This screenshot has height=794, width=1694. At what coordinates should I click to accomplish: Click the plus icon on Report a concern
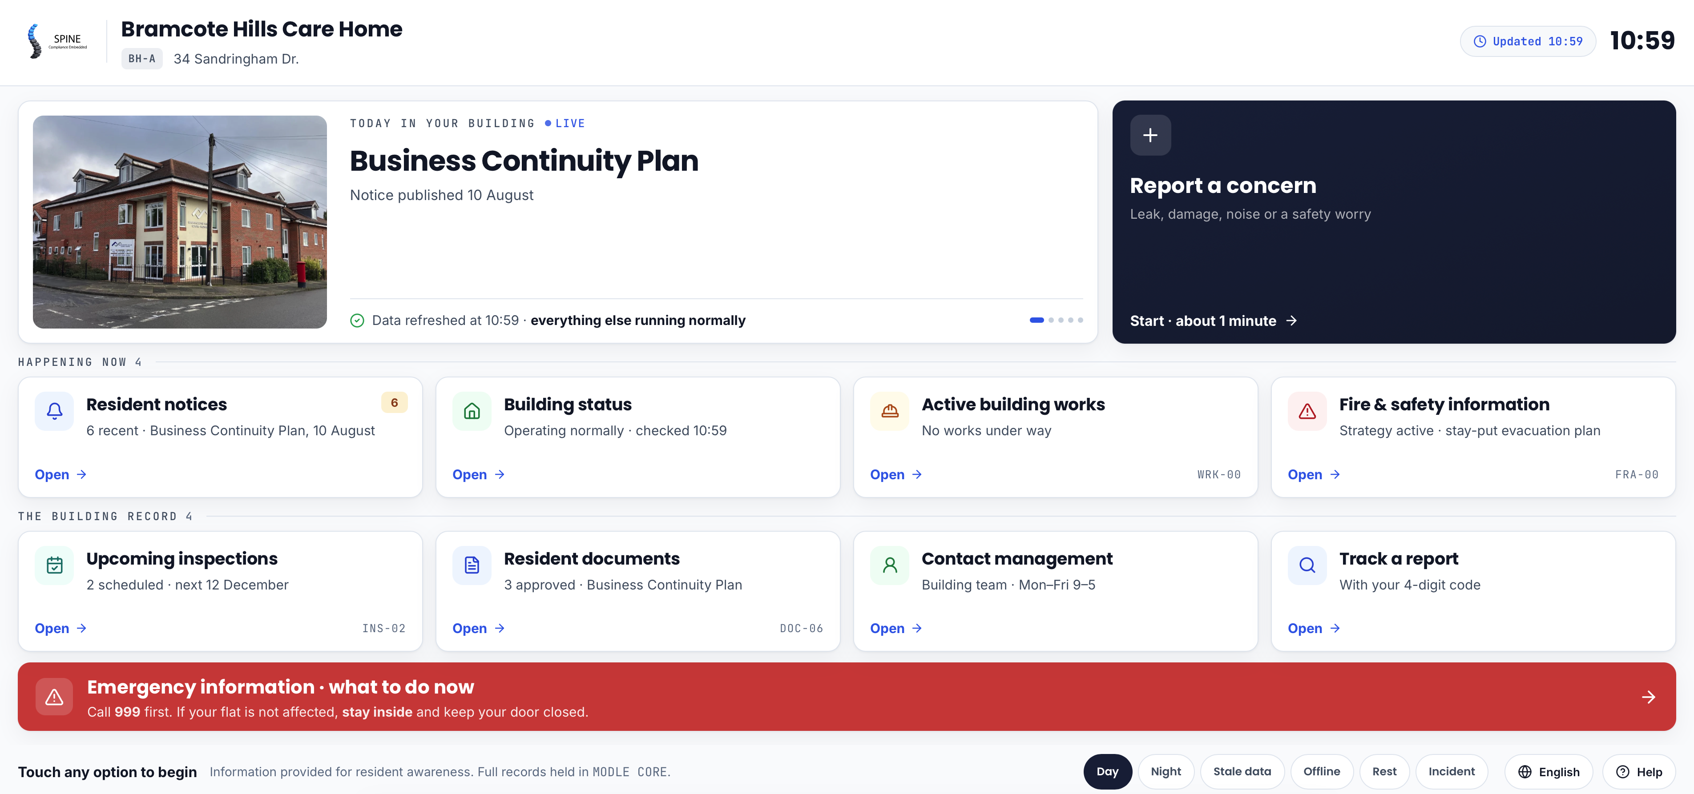(1150, 136)
